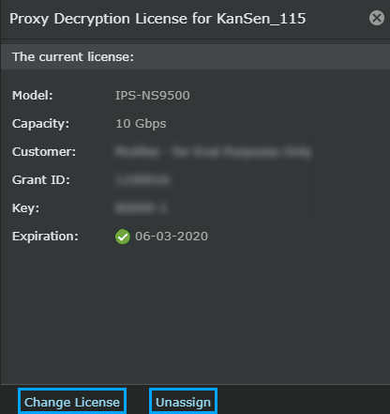
Task: Select the capacity value 10 Gbps
Action: 141,124
